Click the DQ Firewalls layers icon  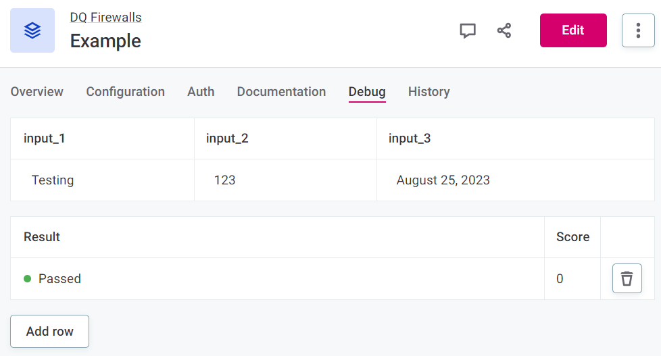click(x=32, y=30)
